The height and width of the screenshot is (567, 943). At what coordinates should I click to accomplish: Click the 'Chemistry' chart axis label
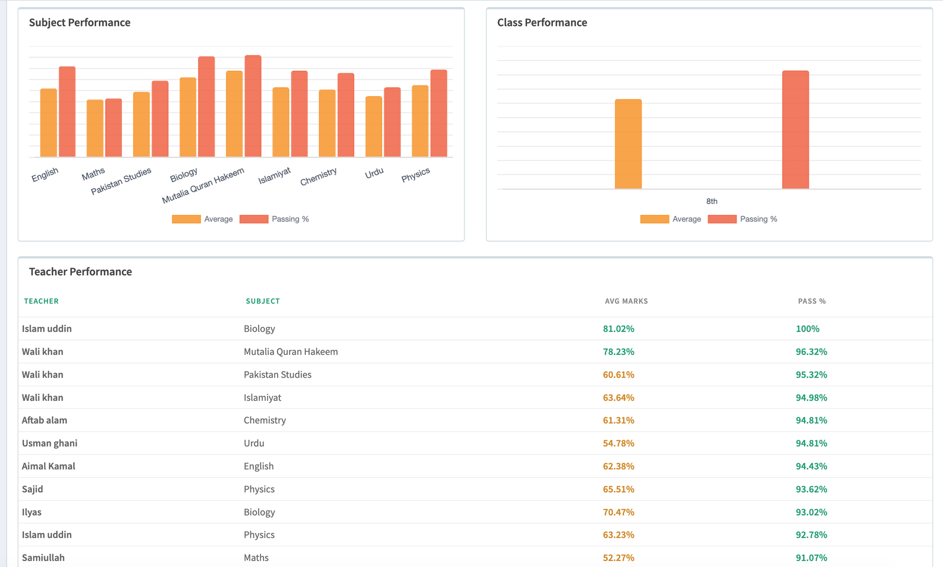click(x=319, y=176)
